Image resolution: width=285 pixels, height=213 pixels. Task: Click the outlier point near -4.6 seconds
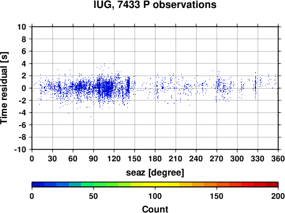[x=91, y=116]
